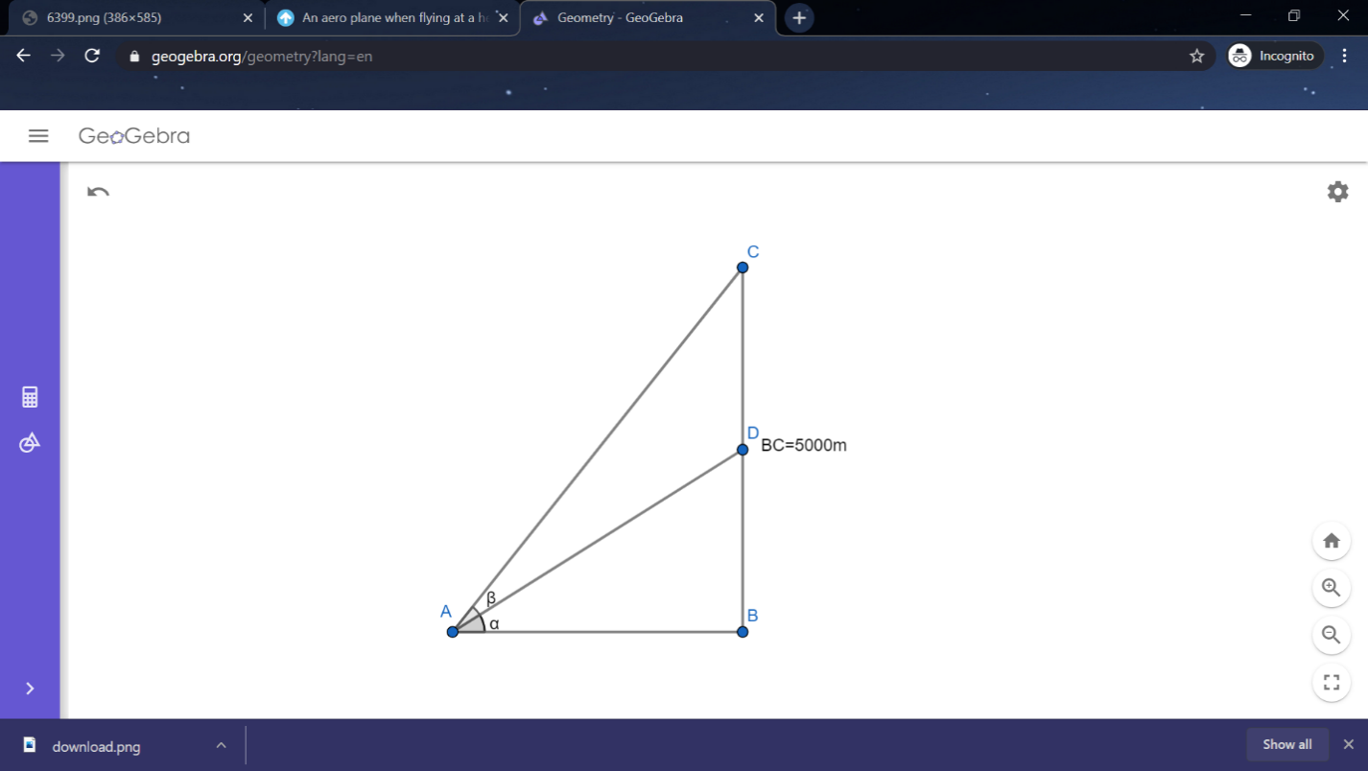
Task: Reload the GeoGebra page
Action: click(92, 56)
